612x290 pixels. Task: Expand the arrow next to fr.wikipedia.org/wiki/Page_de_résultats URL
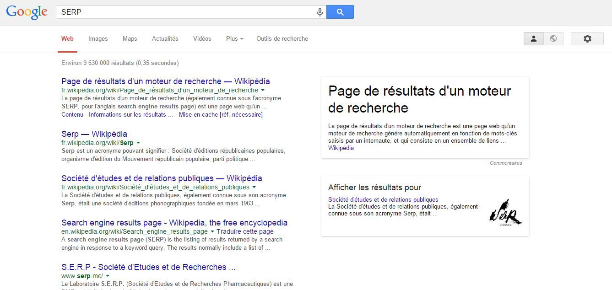point(263,91)
